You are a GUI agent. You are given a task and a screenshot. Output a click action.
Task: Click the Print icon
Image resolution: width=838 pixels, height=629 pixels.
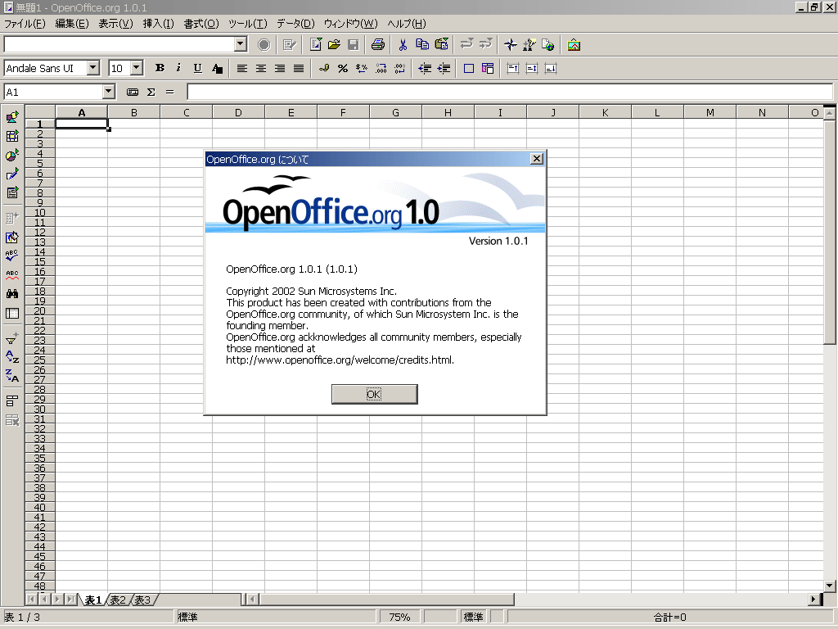point(378,45)
